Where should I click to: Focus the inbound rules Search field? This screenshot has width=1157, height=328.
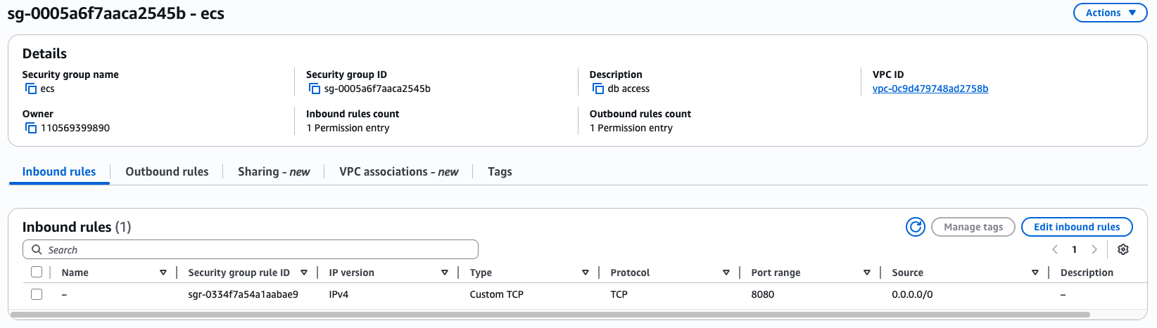[x=251, y=249]
